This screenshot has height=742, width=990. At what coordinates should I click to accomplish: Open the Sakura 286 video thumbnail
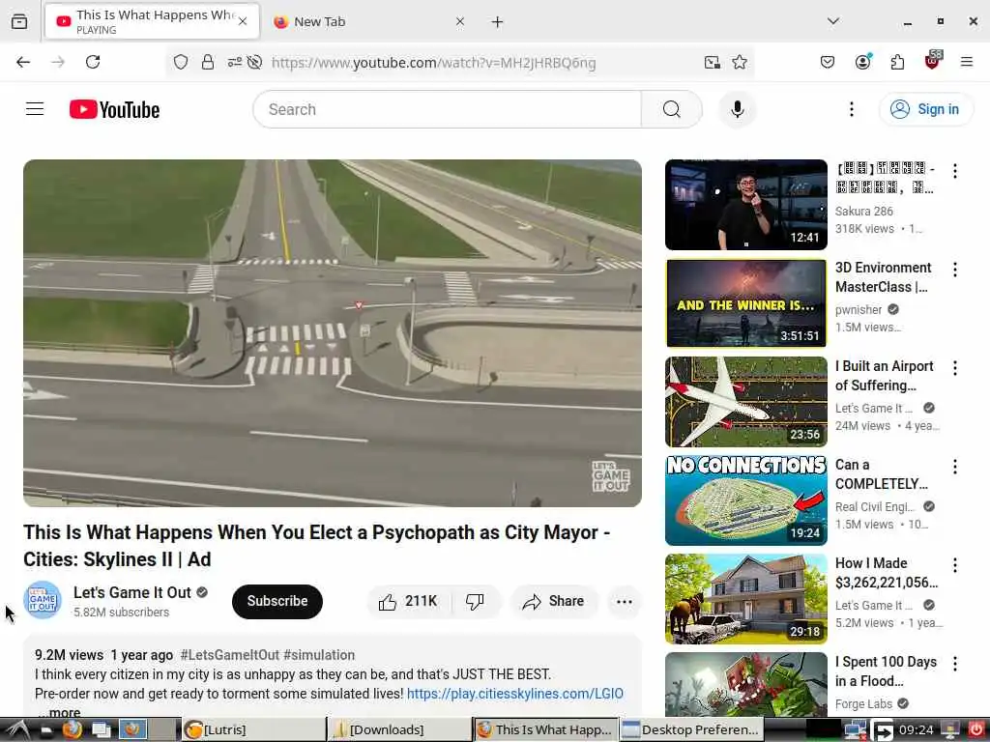[x=745, y=205]
